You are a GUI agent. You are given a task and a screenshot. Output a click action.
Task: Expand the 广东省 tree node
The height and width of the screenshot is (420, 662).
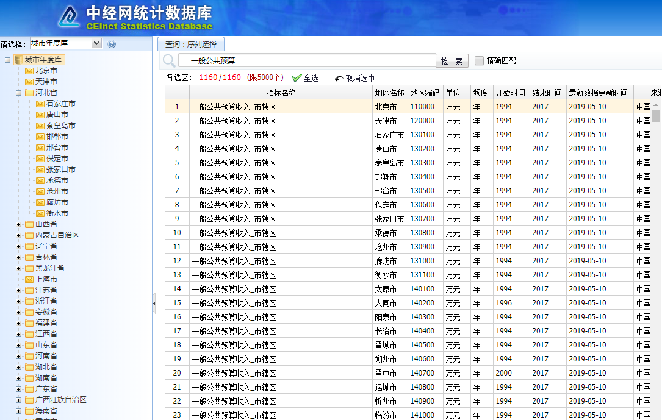tap(18, 389)
